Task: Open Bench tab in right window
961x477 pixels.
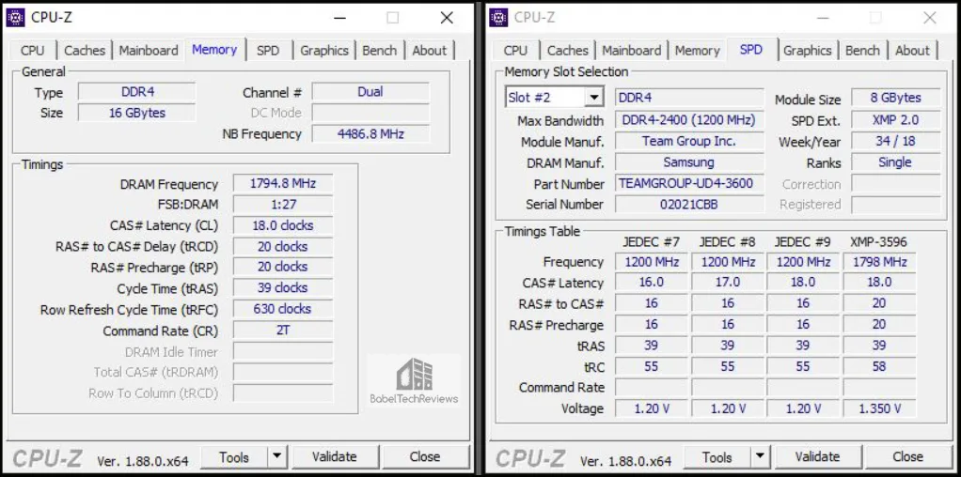Action: (862, 50)
